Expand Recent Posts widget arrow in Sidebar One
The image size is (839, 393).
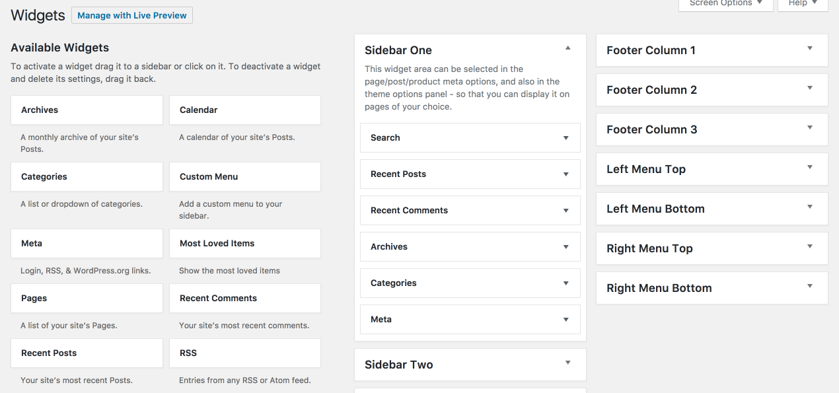(x=565, y=174)
